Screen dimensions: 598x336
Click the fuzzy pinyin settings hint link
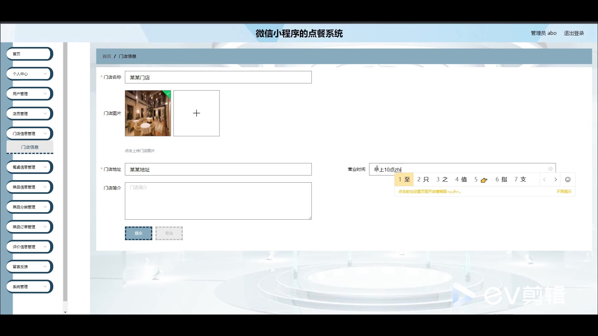pos(430,192)
